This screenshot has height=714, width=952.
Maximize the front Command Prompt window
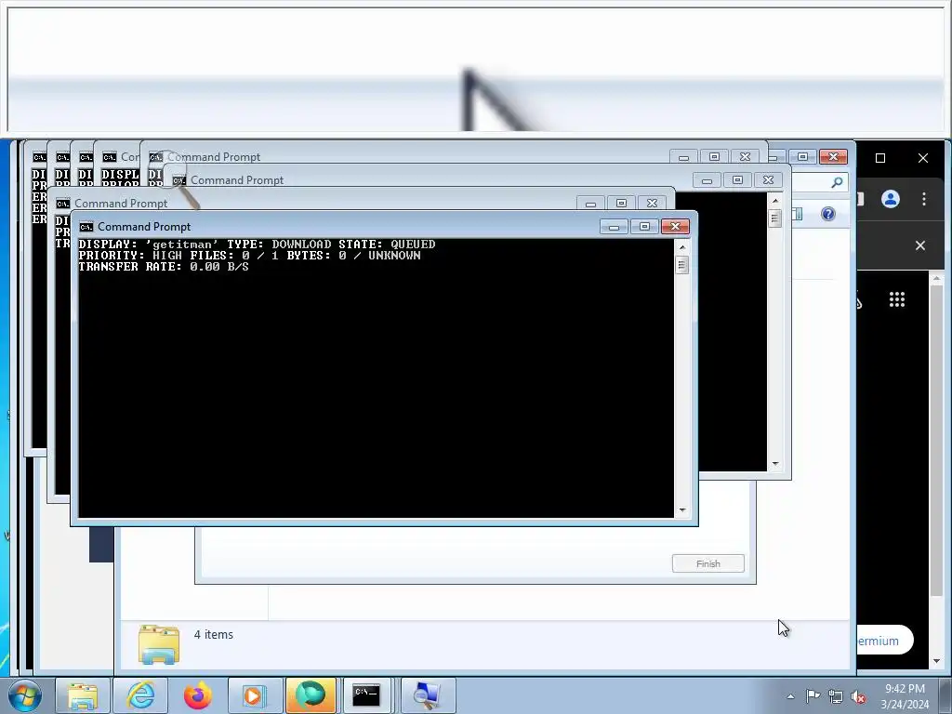pos(645,227)
